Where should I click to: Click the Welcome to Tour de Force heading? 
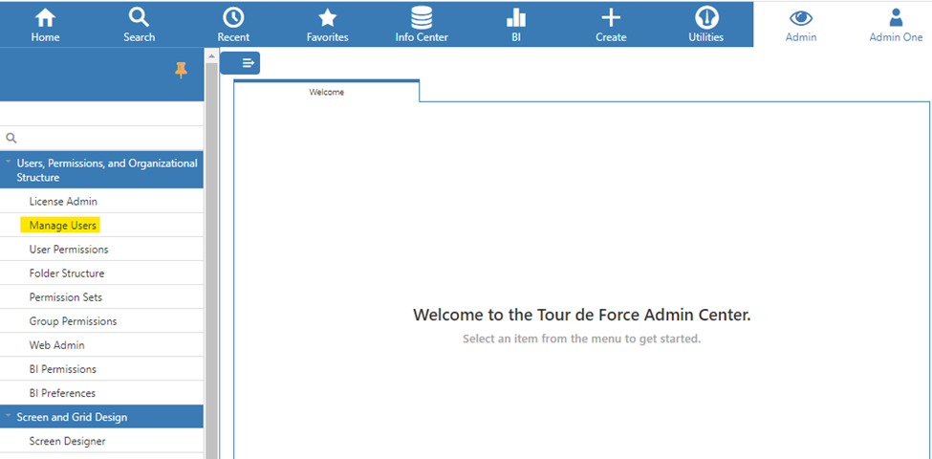click(582, 316)
